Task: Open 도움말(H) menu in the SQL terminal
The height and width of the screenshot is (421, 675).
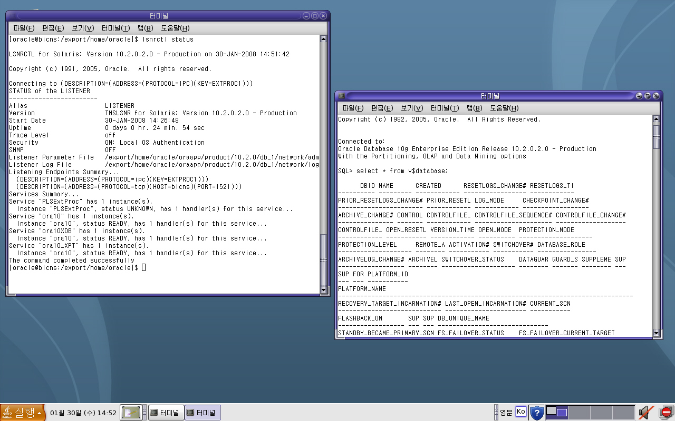Action: 504,108
